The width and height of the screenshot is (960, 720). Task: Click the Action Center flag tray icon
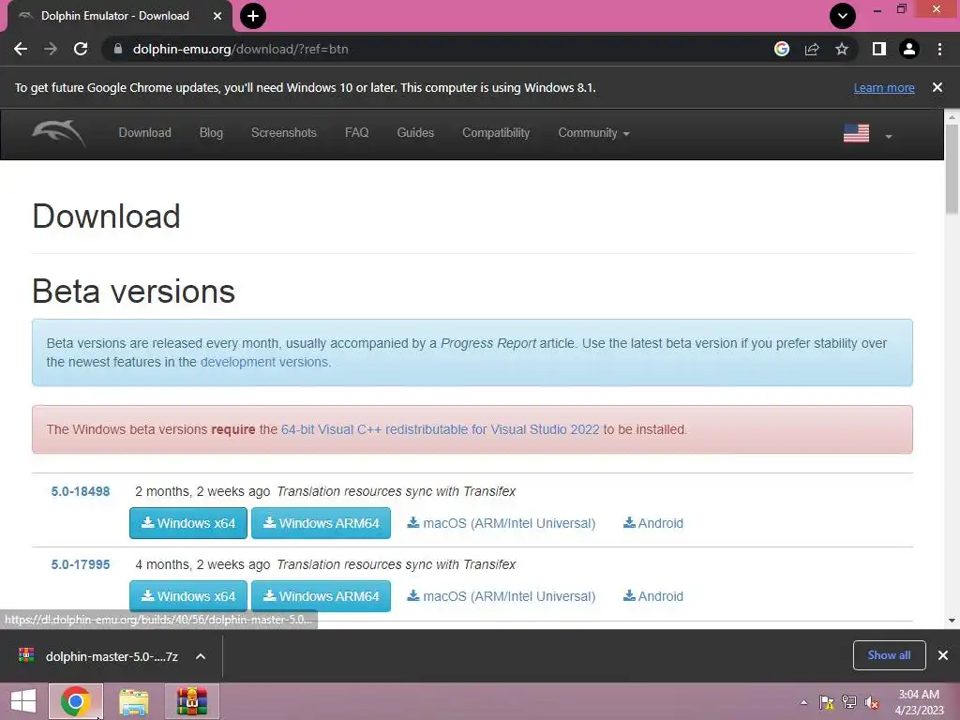(826, 702)
